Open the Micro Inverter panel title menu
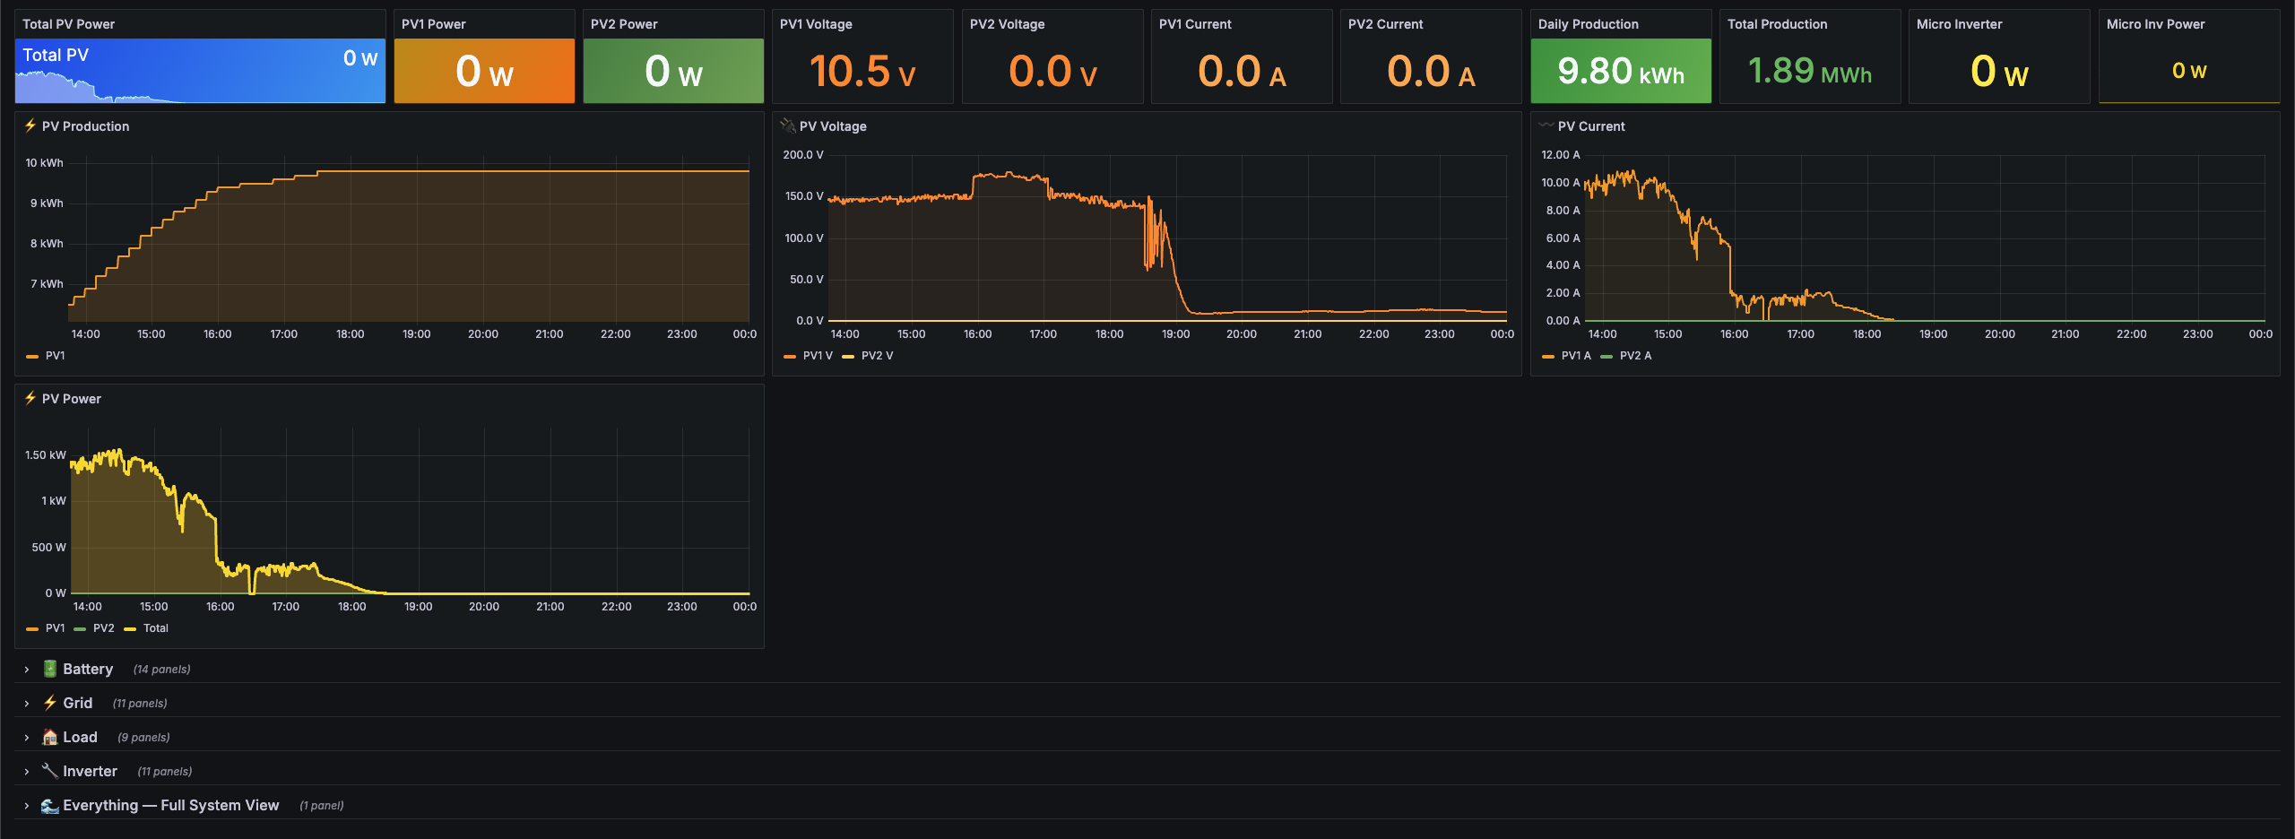2295x839 pixels. coord(1959,24)
